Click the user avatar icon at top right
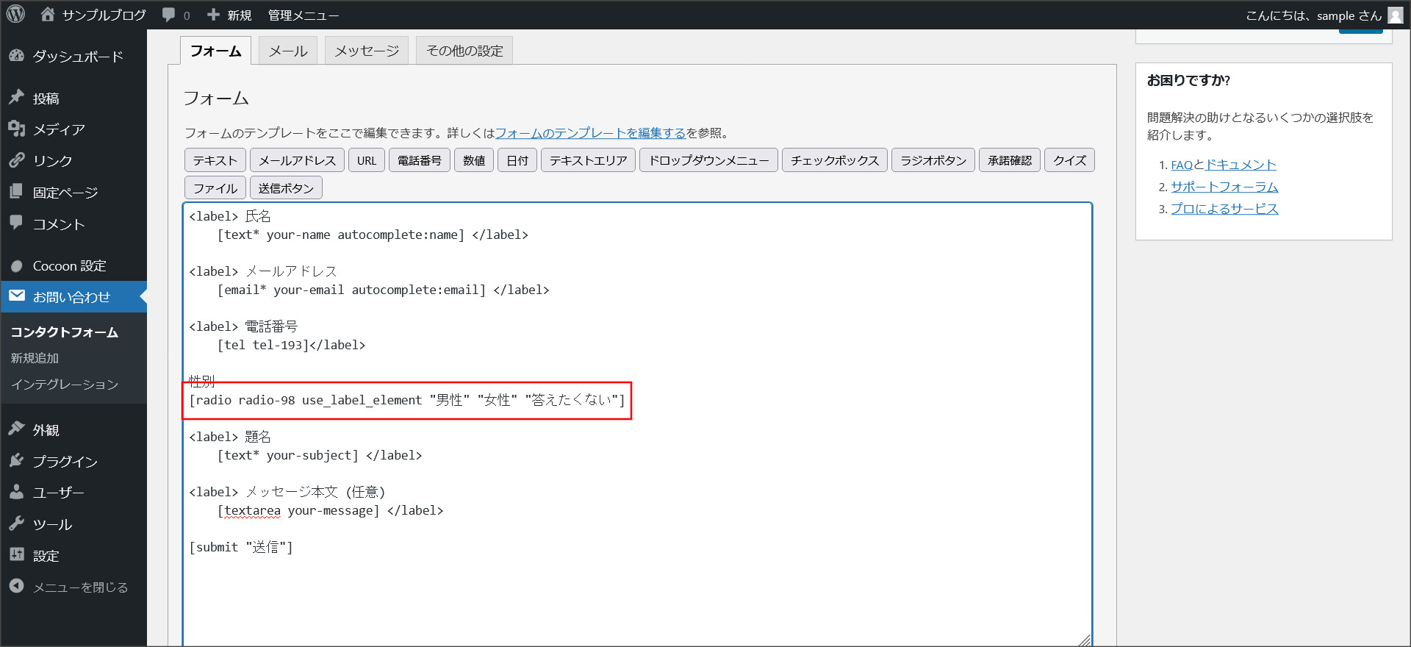This screenshot has width=1411, height=647. pyautogui.click(x=1395, y=15)
